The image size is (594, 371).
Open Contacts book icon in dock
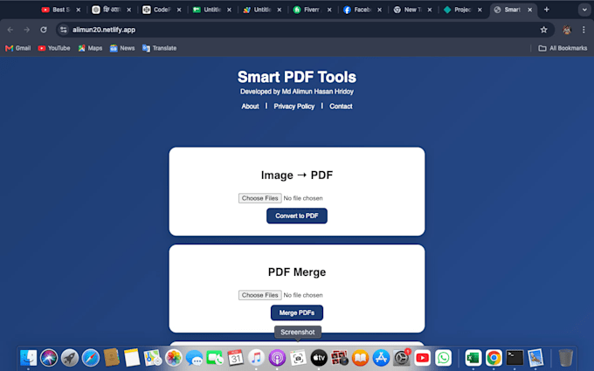(x=112, y=358)
